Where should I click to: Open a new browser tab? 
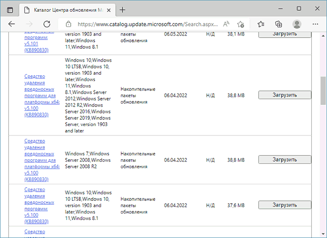[123, 10]
